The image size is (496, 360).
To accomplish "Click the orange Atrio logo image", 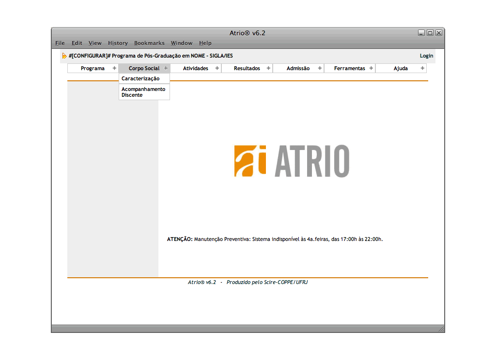I will [292, 161].
